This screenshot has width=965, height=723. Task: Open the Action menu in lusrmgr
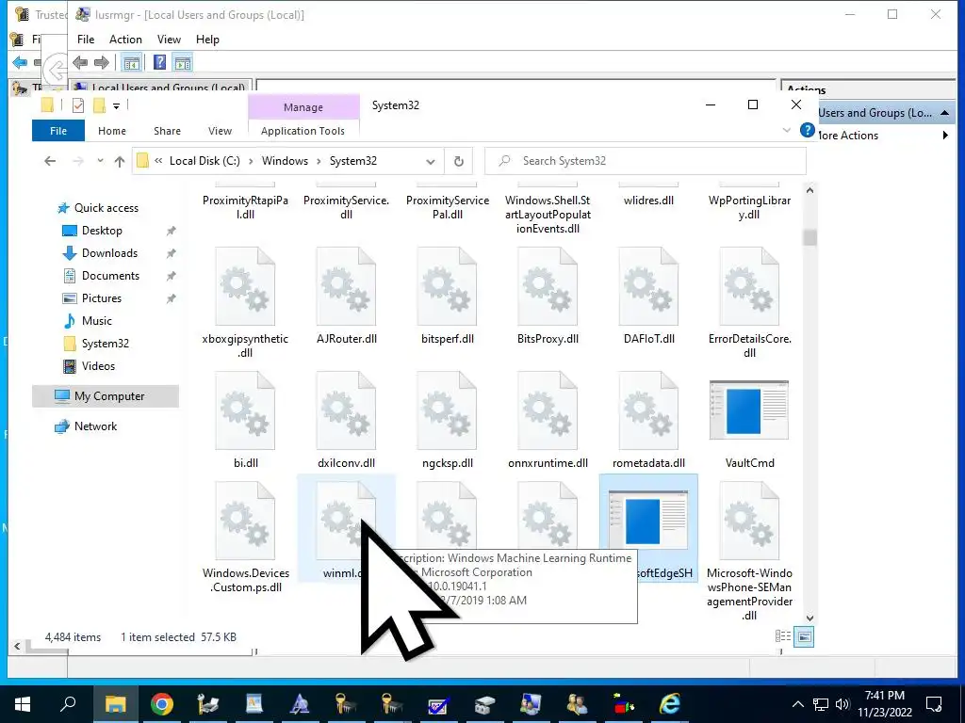coord(125,40)
